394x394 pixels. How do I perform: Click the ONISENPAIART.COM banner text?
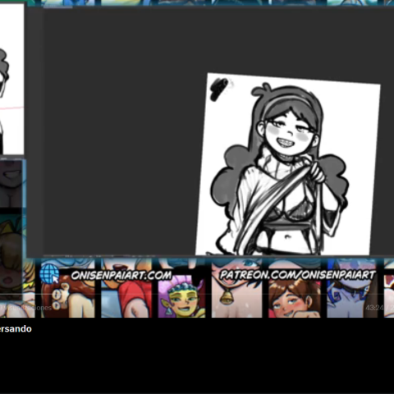point(121,275)
